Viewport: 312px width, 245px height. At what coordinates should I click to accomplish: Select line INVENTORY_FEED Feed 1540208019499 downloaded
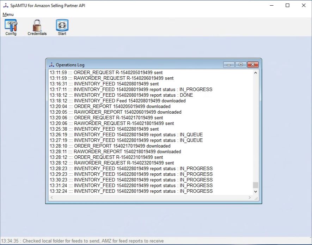pos(118,101)
